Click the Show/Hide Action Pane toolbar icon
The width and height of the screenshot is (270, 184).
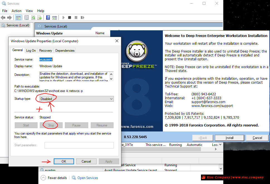pos(54,18)
